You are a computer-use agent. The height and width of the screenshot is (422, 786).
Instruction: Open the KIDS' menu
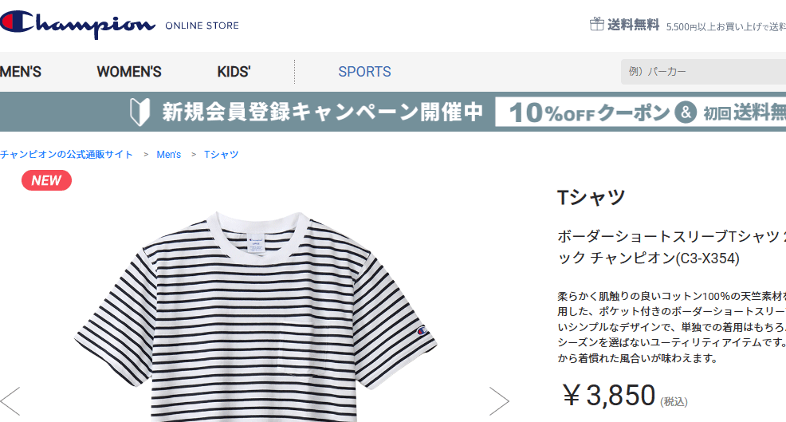pyautogui.click(x=234, y=72)
